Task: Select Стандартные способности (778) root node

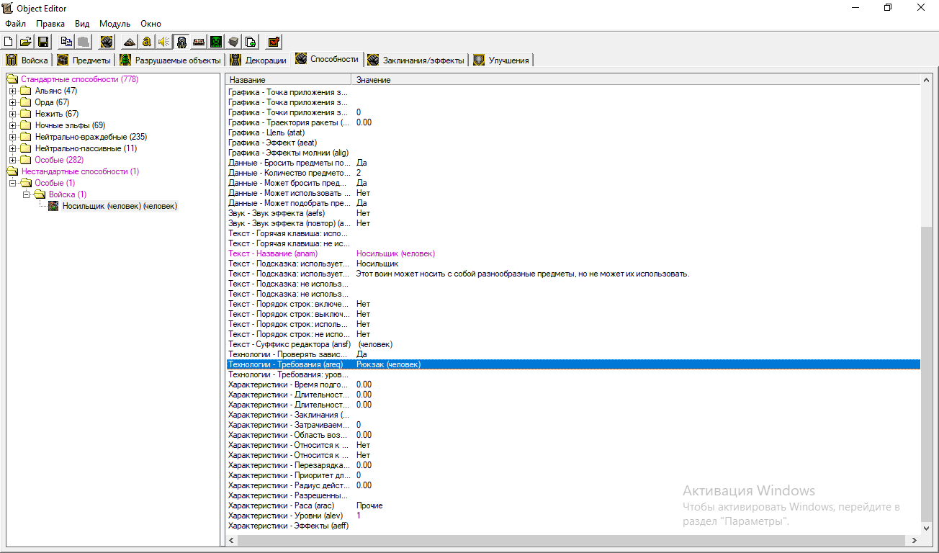Action: point(79,79)
